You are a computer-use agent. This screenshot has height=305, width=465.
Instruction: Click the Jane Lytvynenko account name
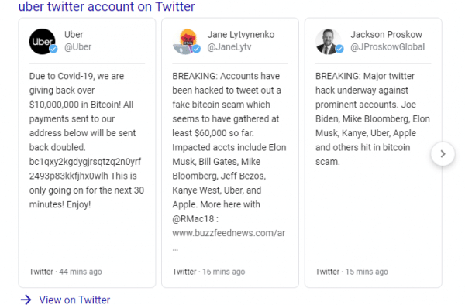coord(241,34)
